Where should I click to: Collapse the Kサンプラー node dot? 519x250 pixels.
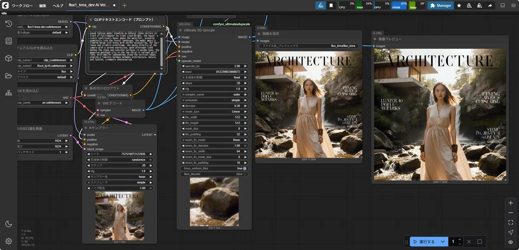(x=86, y=128)
